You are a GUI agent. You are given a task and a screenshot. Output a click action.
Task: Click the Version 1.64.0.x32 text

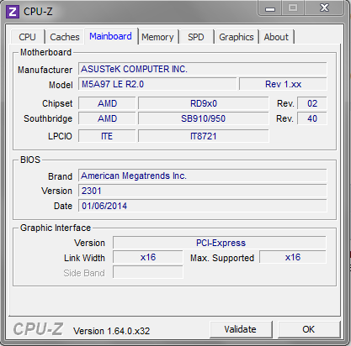112,331
